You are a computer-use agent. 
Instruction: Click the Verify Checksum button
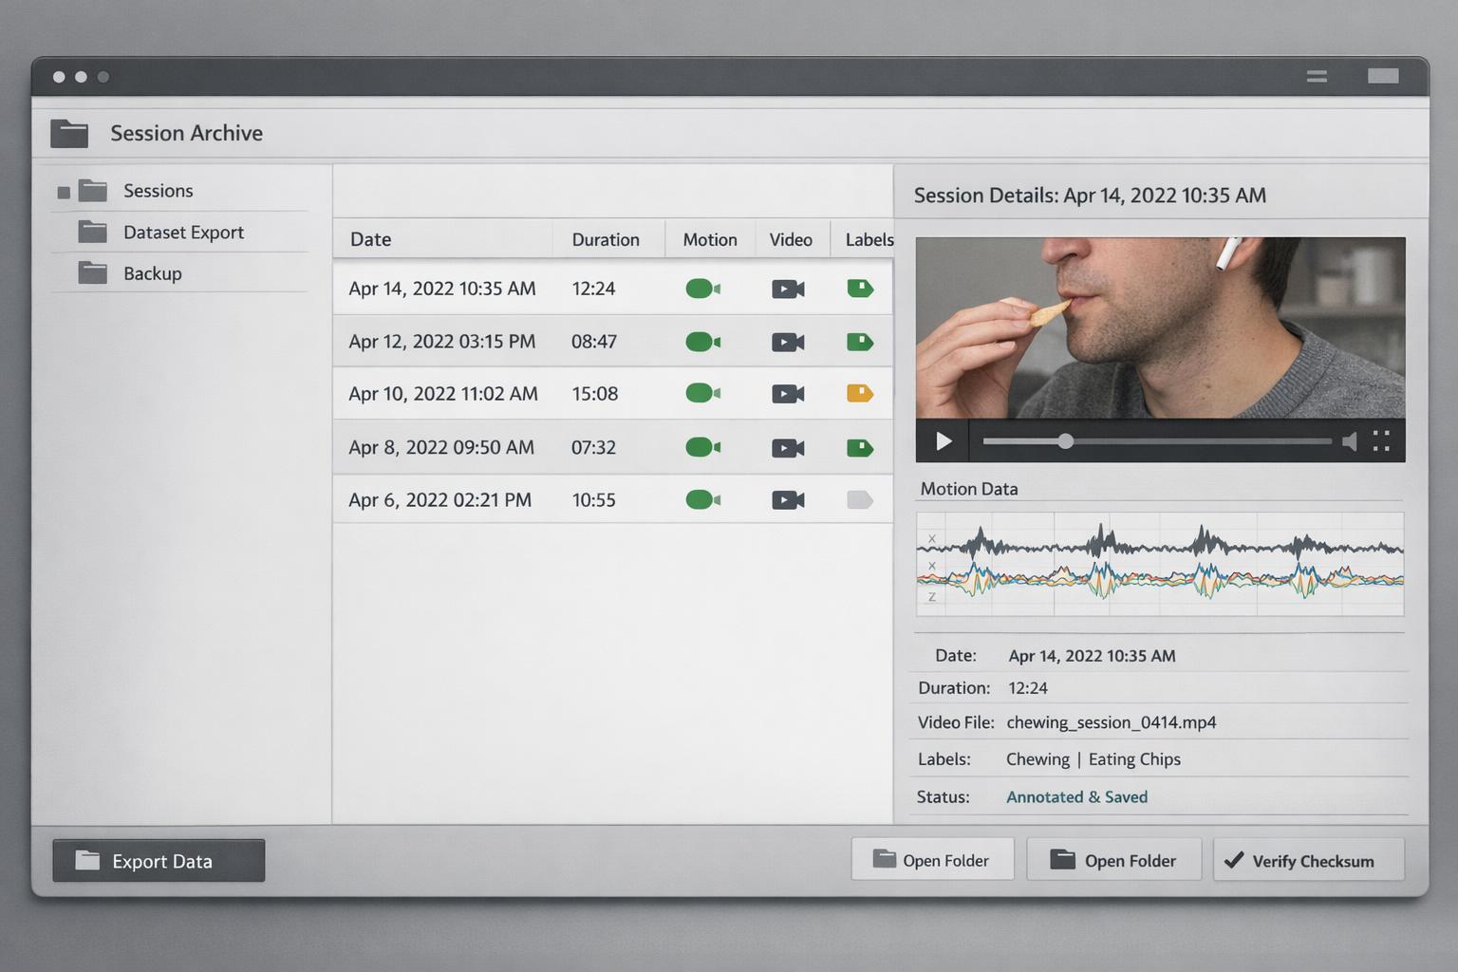point(1308,861)
